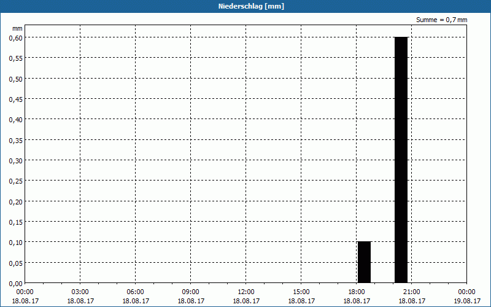Click the 0,55 y-axis value
Viewport: 491px width, 307px height.
click(16, 58)
